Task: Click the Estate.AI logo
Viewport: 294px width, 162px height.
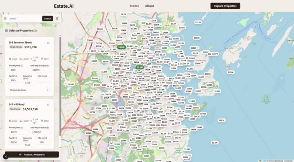Action: point(64,6)
